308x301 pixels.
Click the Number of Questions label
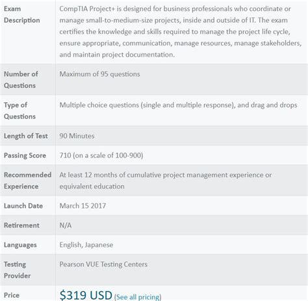pyautogui.click(x=21, y=79)
